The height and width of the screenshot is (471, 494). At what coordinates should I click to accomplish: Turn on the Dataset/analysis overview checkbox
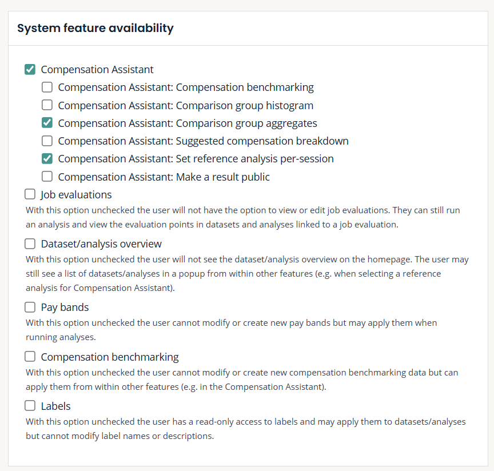(30, 244)
